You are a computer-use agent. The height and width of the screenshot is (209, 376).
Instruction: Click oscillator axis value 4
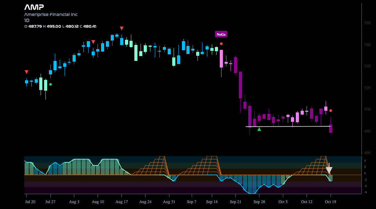click(365, 161)
